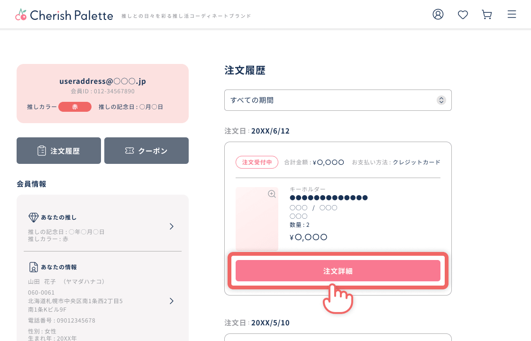Viewport: 531px width, 341px height.
Task: Click the red 赤 color badge
Action: 75,107
